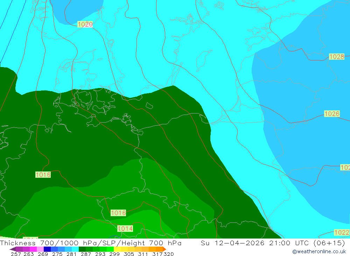This screenshot has width=350, height=256.
Task: Select the bright magenta legend swatch
Action: coord(33,249)
